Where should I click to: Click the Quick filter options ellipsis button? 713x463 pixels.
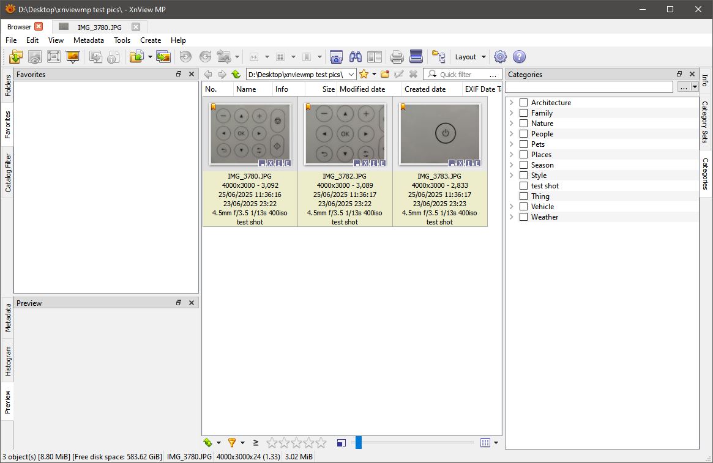493,75
